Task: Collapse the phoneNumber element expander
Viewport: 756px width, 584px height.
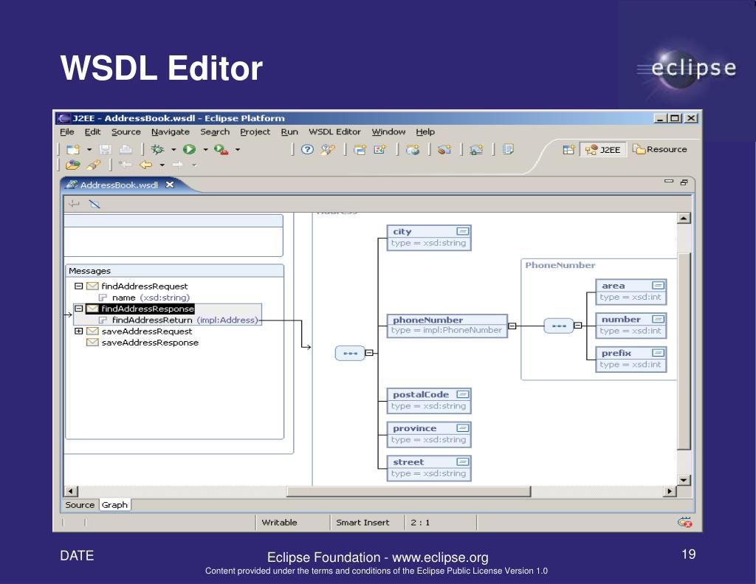Action: [512, 326]
